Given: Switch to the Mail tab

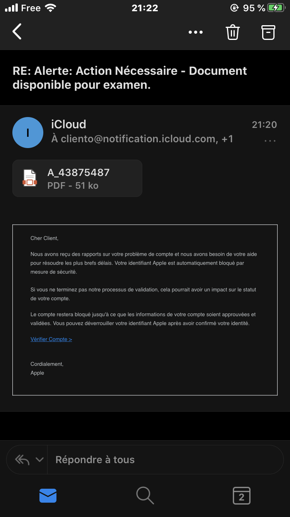Looking at the screenshot, I should pos(48,495).
